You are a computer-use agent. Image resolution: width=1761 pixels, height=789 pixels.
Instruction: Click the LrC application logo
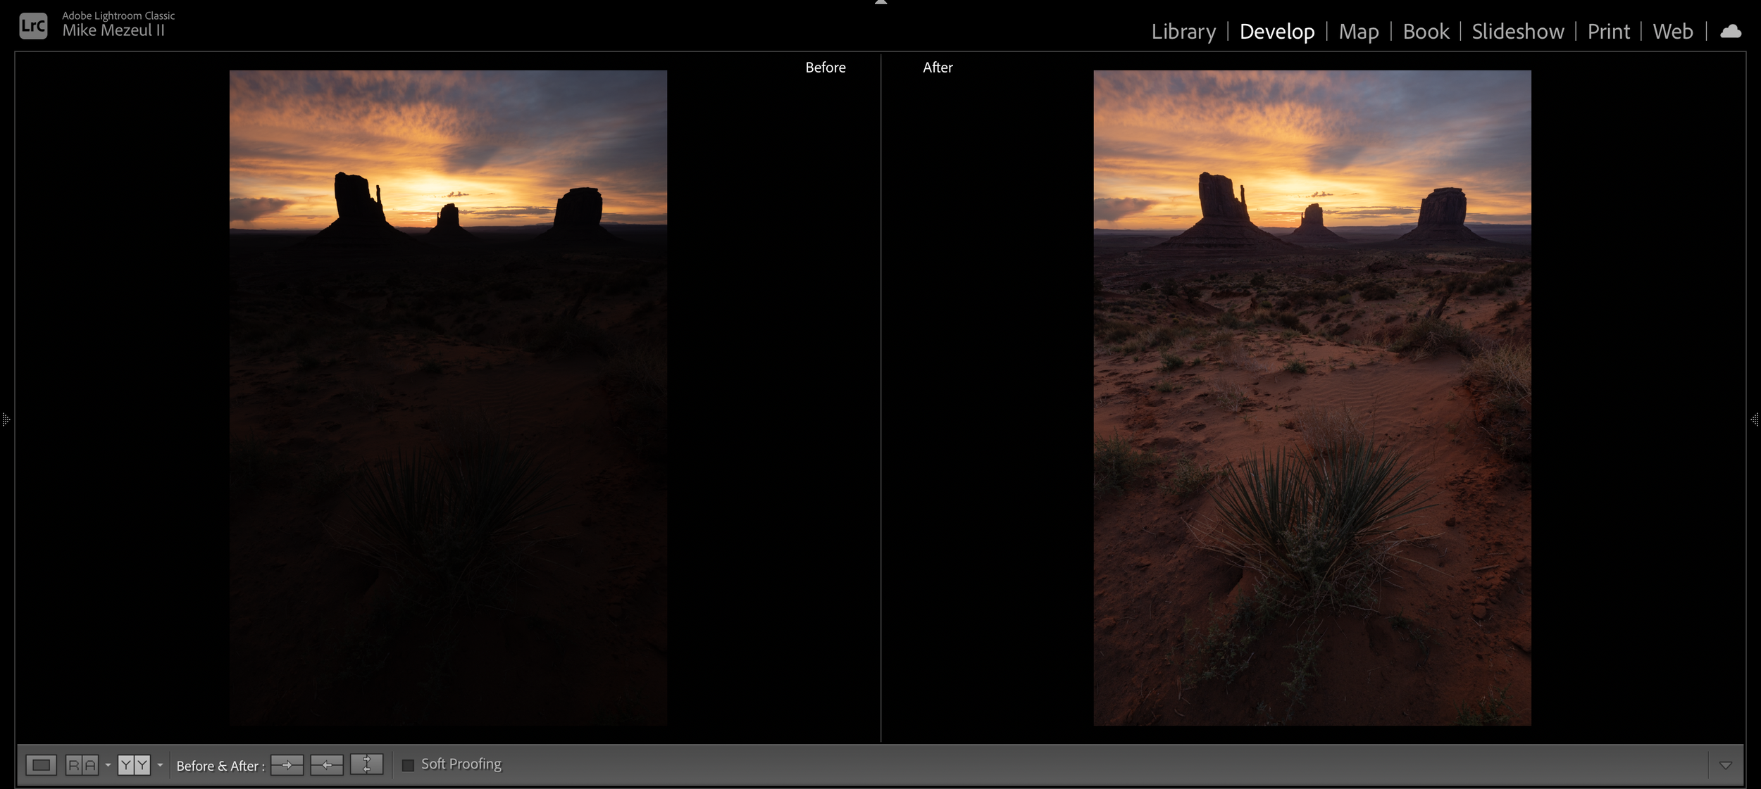[33, 26]
